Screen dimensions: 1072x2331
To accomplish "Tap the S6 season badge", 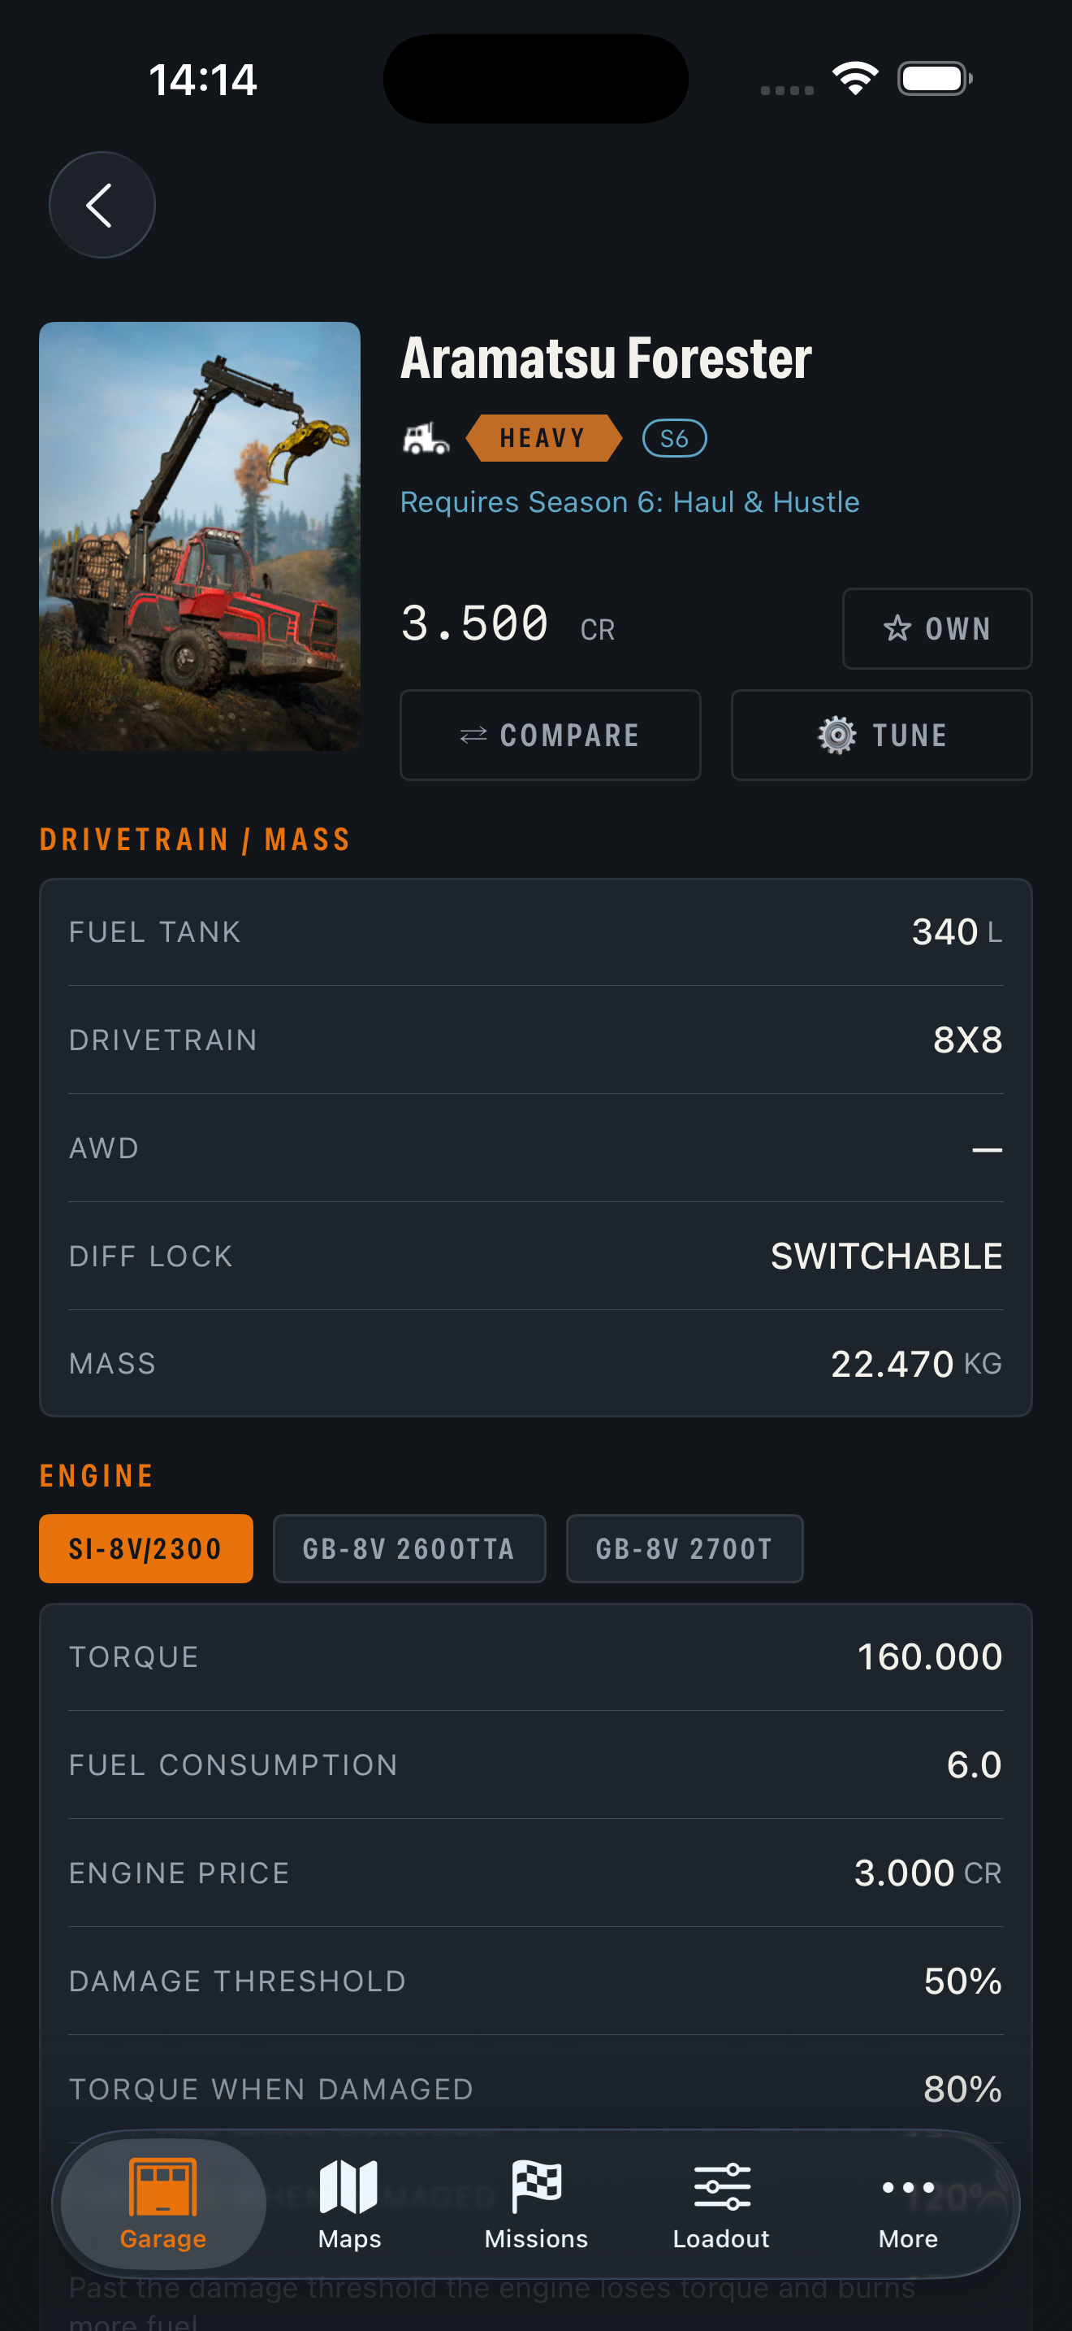I will 674,439.
